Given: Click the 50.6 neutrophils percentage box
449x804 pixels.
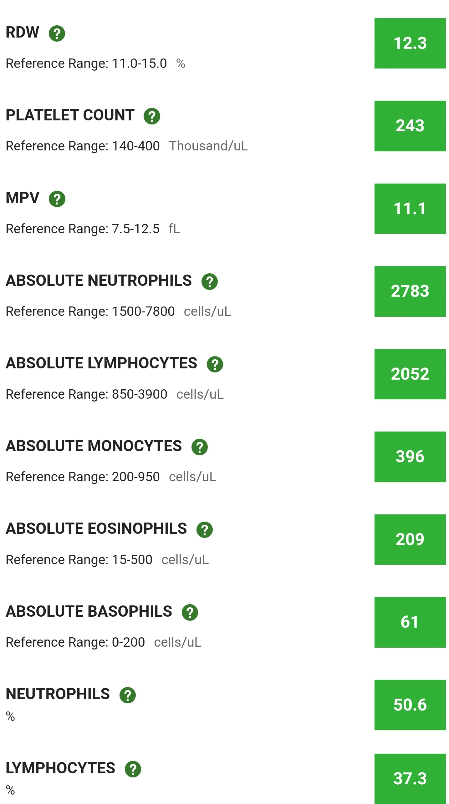Looking at the screenshot, I should point(410,705).
